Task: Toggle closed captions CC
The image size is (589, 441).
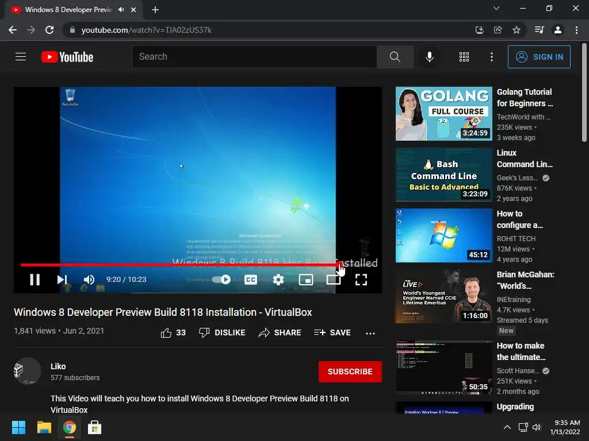Action: point(251,280)
